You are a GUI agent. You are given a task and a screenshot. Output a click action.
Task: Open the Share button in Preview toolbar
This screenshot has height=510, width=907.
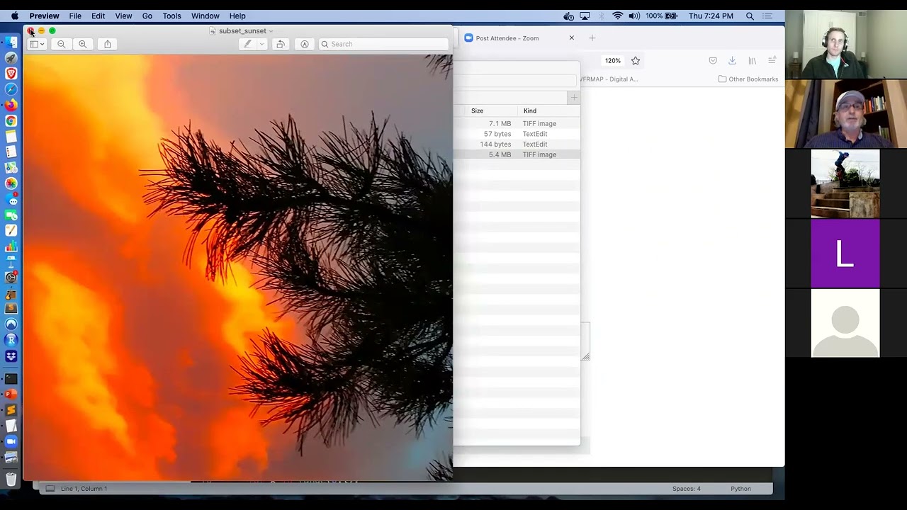(x=108, y=44)
